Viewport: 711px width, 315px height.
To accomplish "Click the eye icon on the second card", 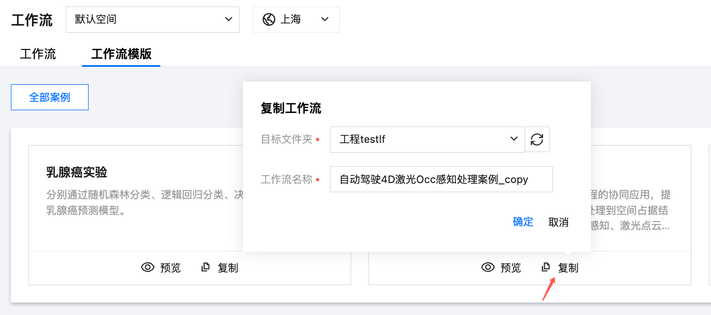I will (x=488, y=267).
